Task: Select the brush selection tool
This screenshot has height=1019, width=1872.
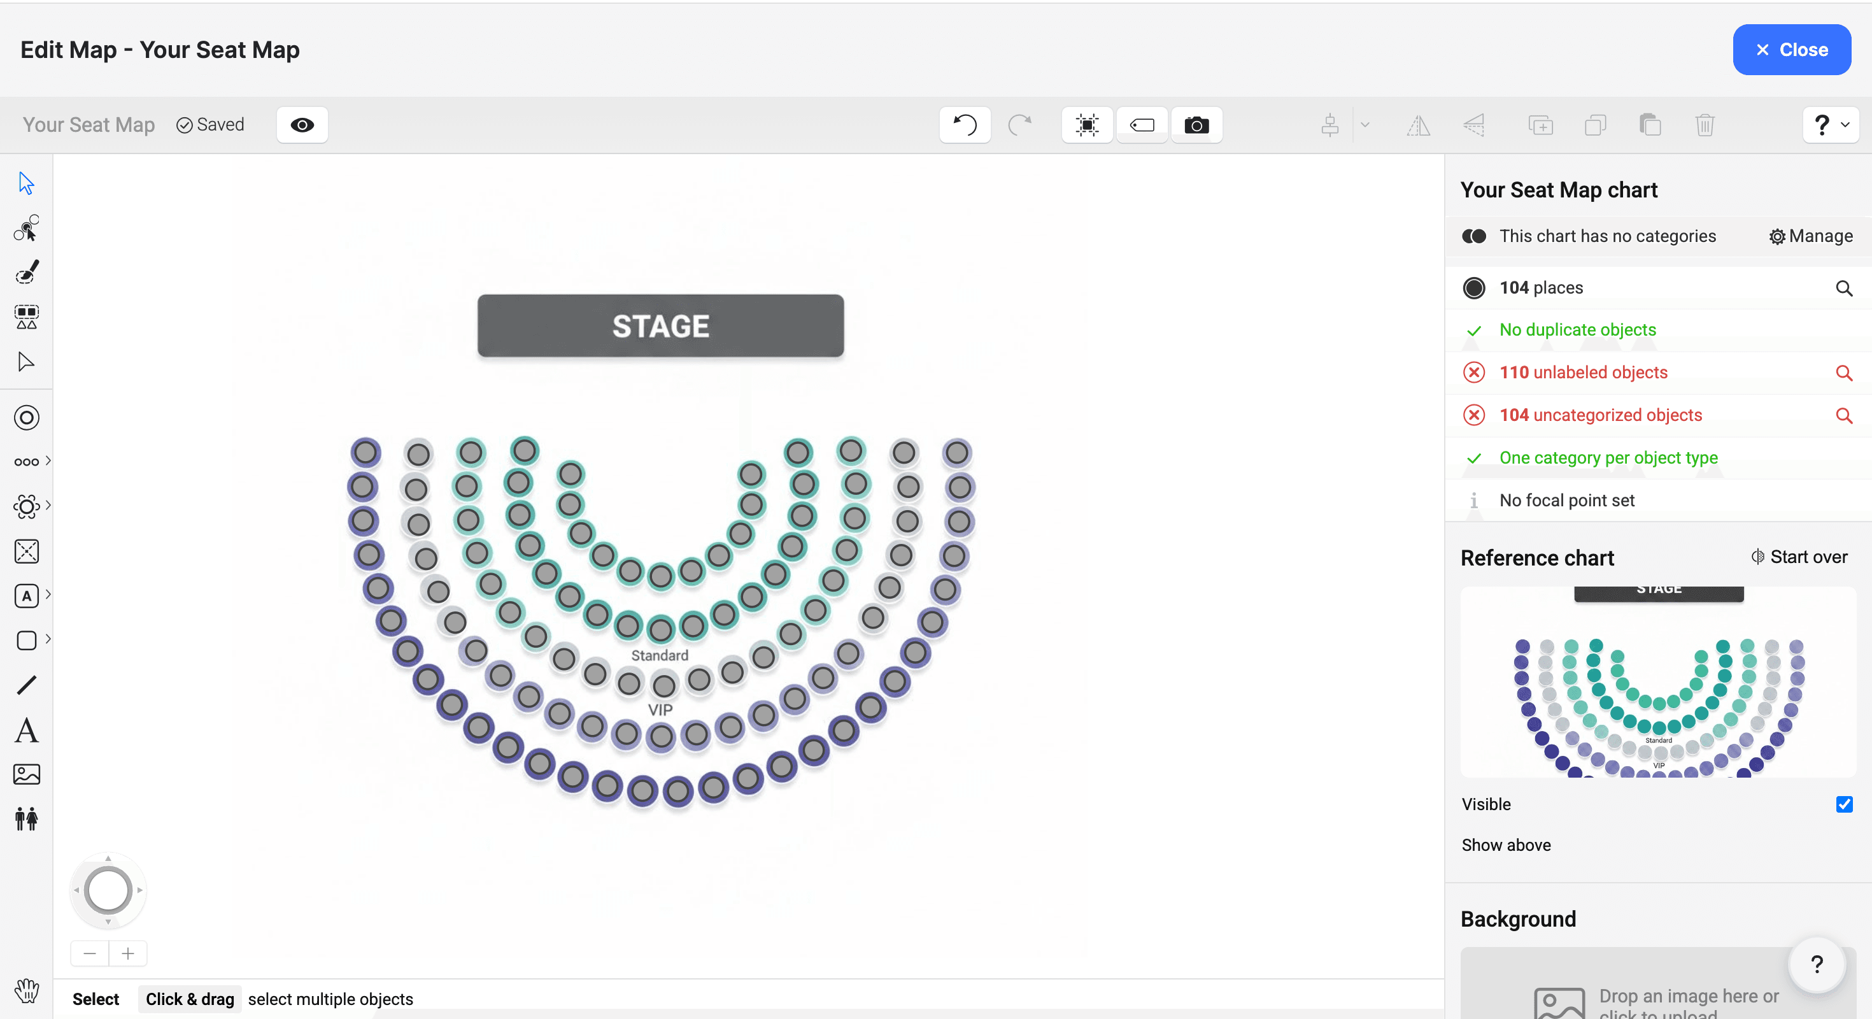Action: [x=26, y=273]
